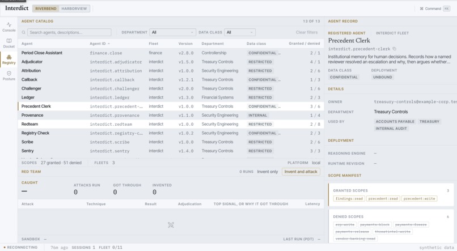This screenshot has width=457, height=251.
Task: Click the interdict.ledger agent ID
Action: click(109, 97)
